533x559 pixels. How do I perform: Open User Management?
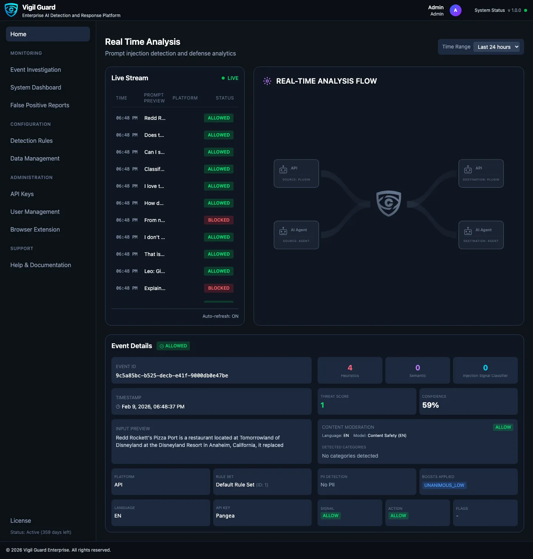[35, 212]
